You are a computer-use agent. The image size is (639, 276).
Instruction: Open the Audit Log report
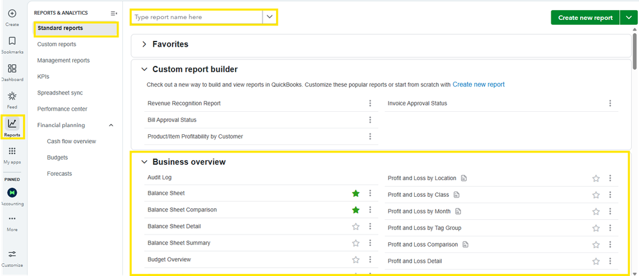(160, 178)
